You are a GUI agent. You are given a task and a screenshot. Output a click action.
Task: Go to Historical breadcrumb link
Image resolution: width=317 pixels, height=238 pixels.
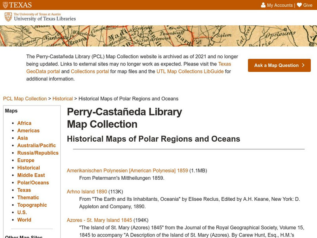click(63, 99)
